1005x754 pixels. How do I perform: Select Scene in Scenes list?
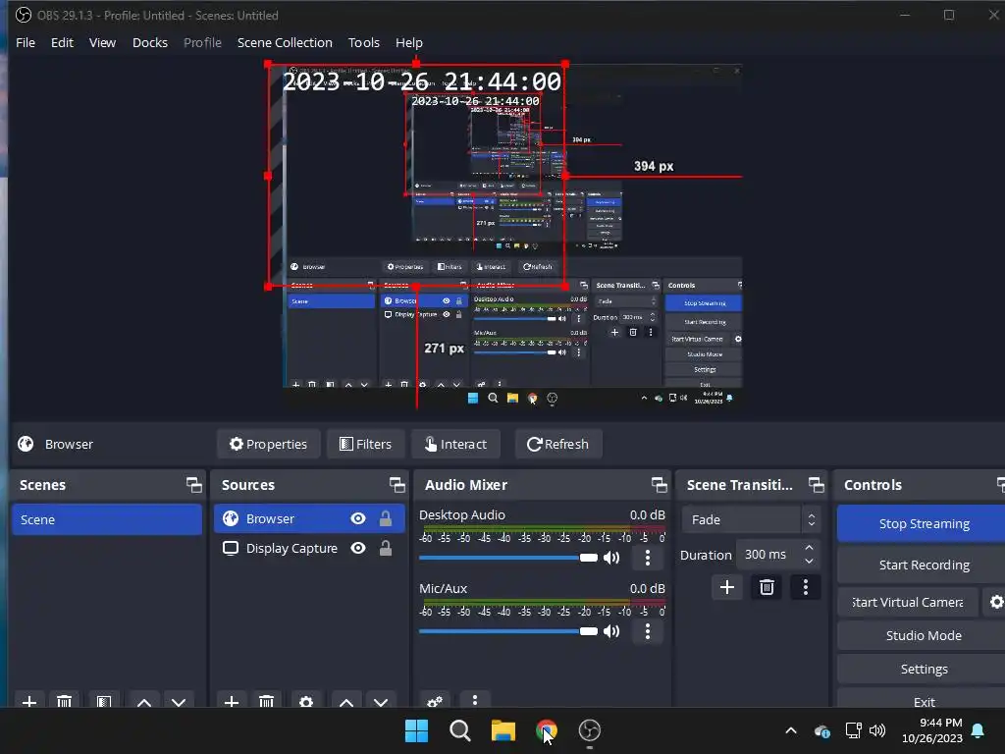click(106, 519)
